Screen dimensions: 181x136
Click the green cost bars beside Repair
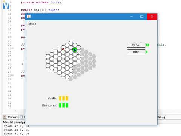pyautogui.click(x=147, y=45)
